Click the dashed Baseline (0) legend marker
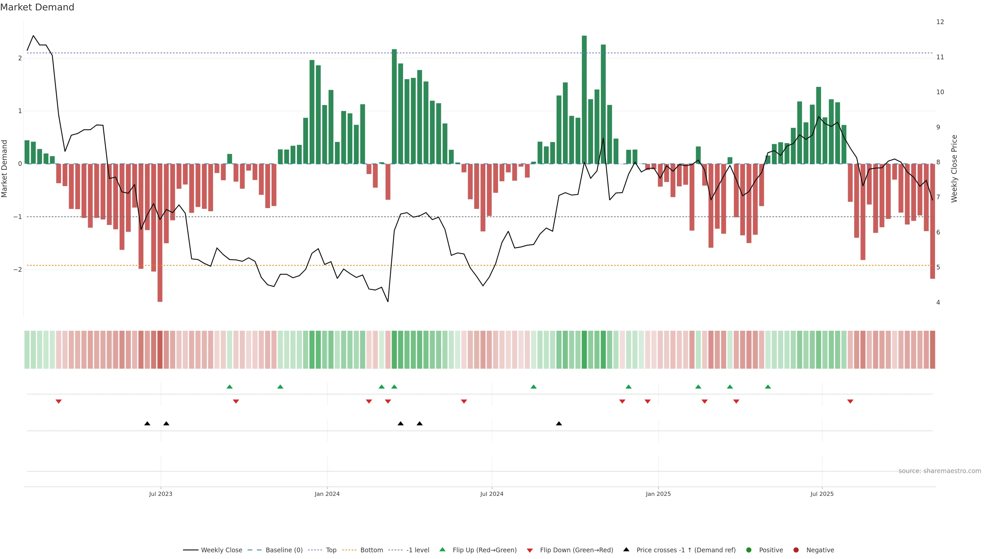The image size is (994, 559). (x=255, y=550)
